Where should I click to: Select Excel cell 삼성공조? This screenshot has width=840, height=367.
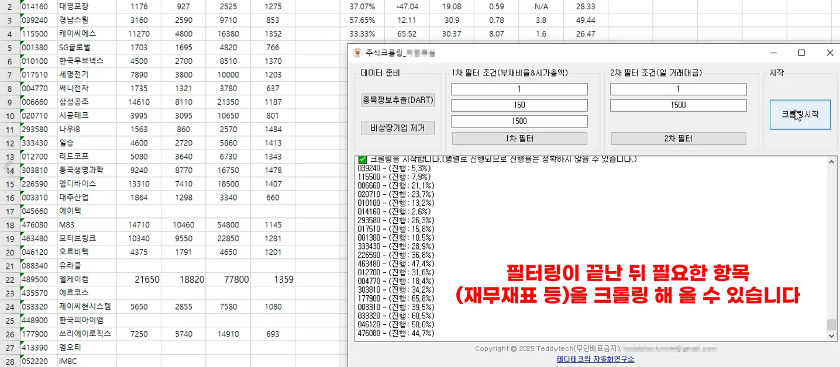tap(87, 102)
